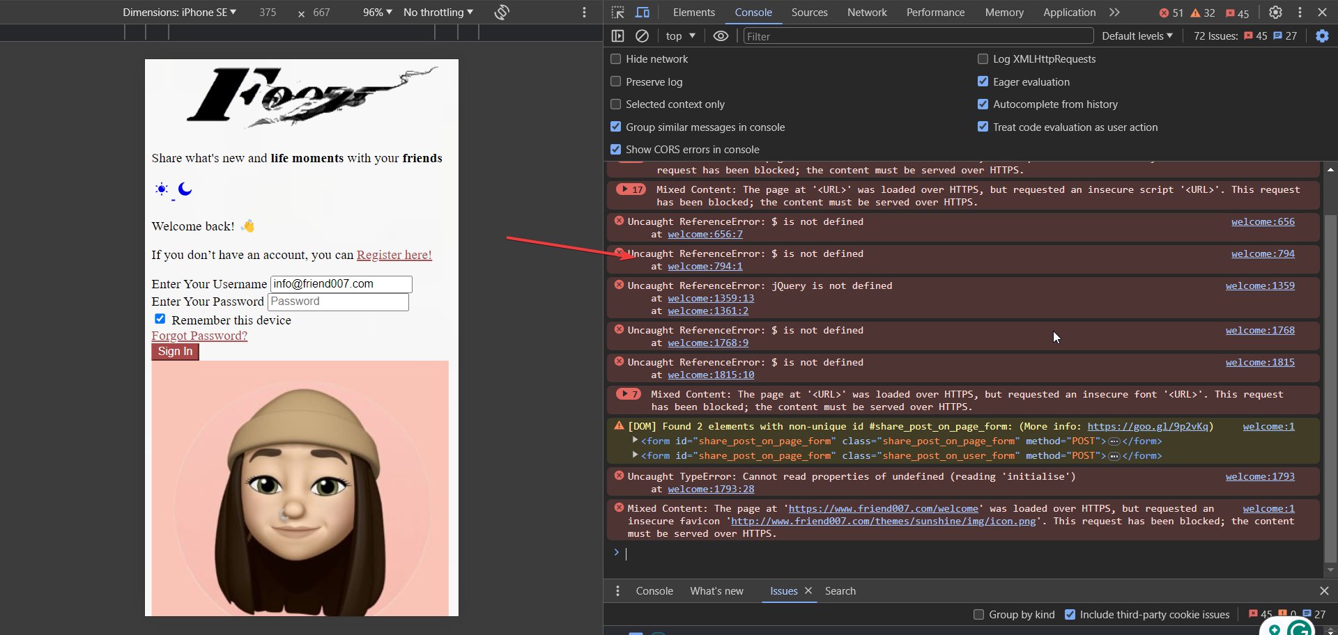The height and width of the screenshot is (635, 1338).
Task: Open the Register here! link
Action: pos(394,255)
